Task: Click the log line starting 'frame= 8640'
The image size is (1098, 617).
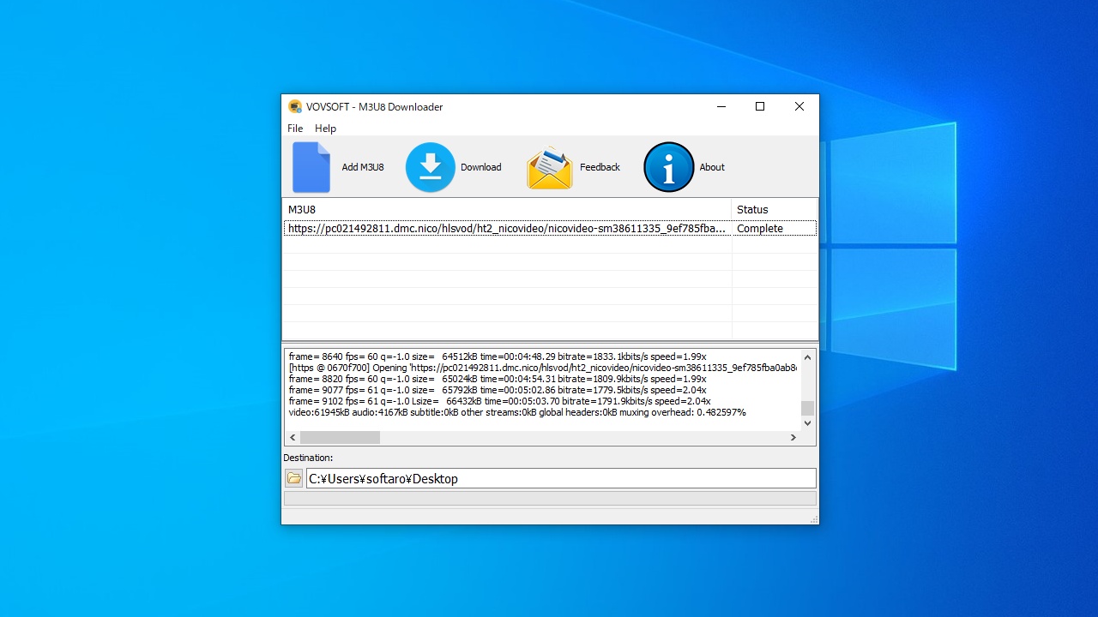Action: click(498, 356)
